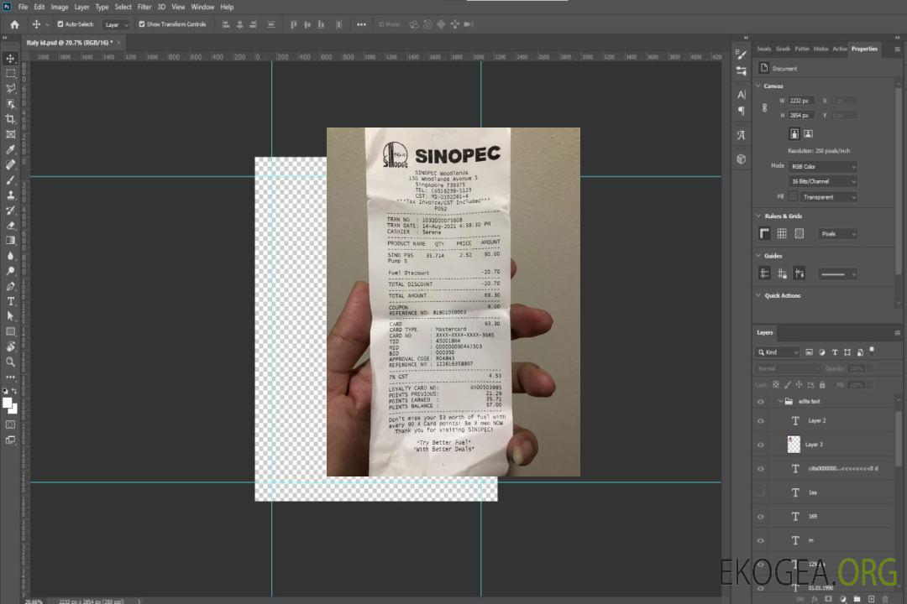Open the Mode RGB Color dropdown
907x604 pixels.
pyautogui.click(x=822, y=166)
